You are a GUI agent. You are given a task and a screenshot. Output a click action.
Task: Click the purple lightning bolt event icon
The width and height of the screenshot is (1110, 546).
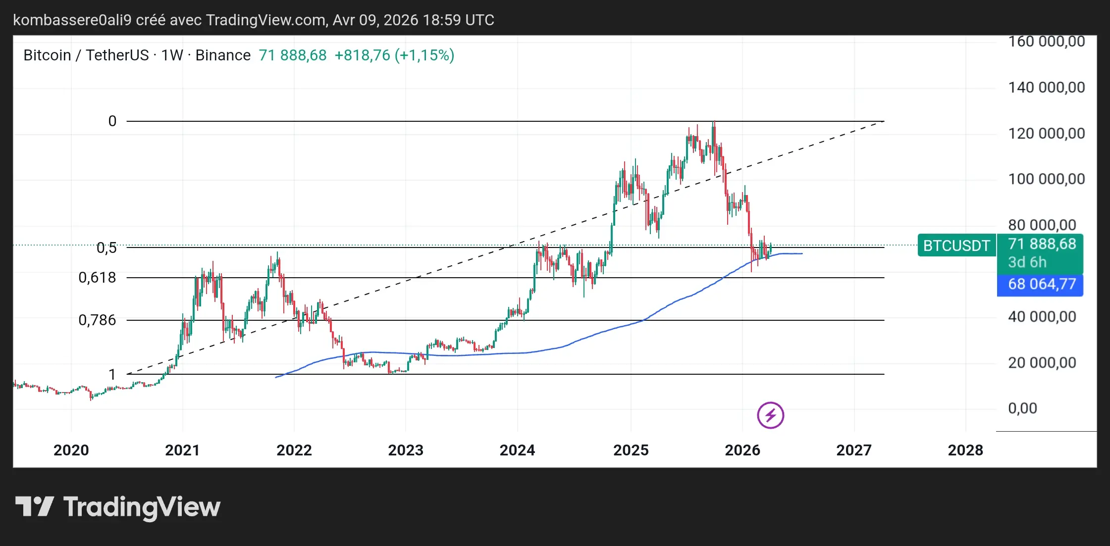click(770, 415)
